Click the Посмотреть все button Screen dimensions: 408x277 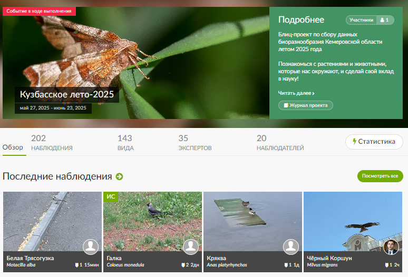(x=380, y=176)
